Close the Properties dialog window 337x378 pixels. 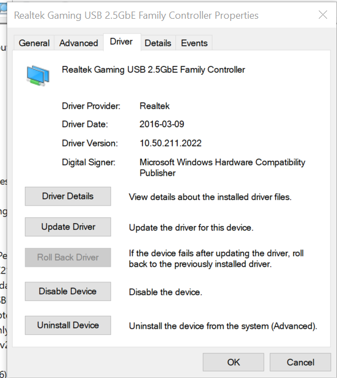(323, 15)
